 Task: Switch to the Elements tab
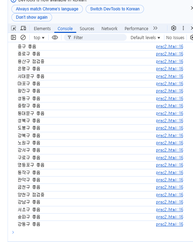(x=42, y=28)
